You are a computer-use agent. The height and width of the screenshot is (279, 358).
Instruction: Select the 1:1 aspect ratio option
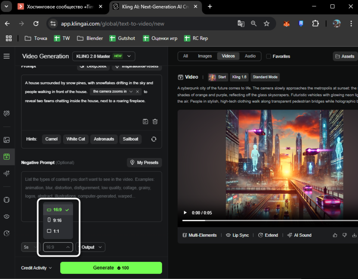pyautogui.click(x=56, y=231)
